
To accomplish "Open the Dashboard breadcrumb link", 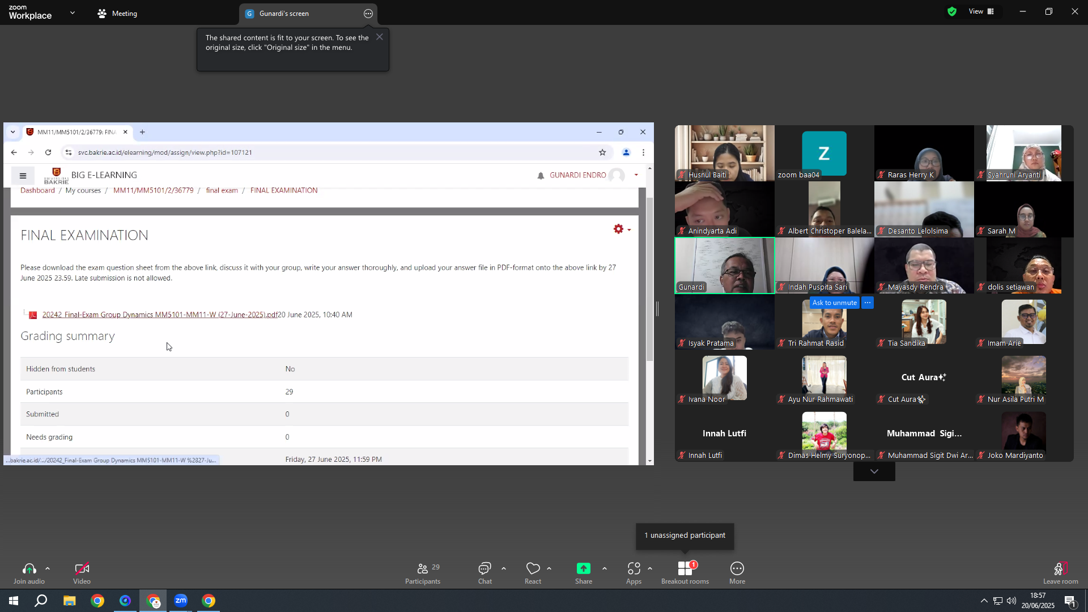I will tap(37, 190).
